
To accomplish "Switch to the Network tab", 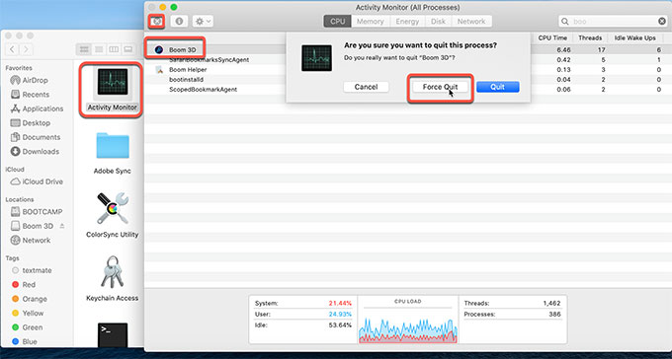I will (471, 22).
